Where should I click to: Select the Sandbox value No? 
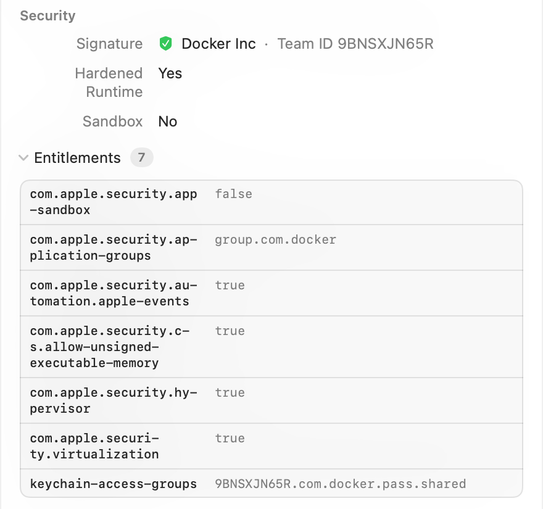click(x=168, y=122)
